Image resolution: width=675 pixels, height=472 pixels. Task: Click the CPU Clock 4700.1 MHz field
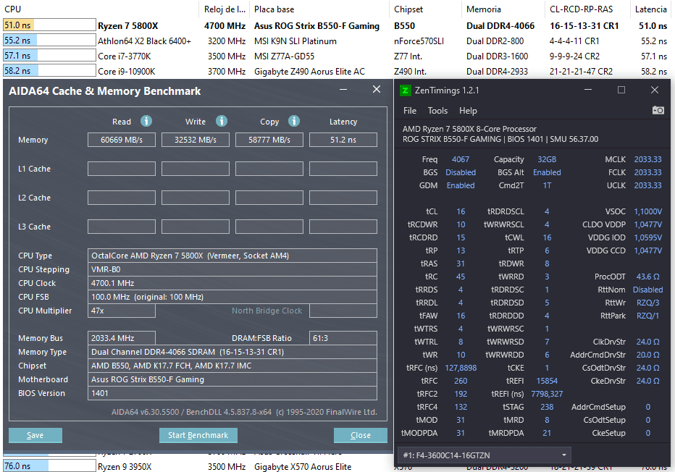pyautogui.click(x=232, y=283)
